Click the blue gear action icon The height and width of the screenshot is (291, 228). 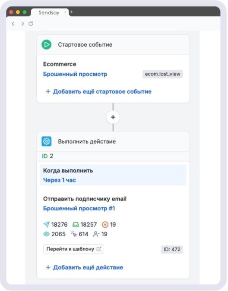[47, 141]
